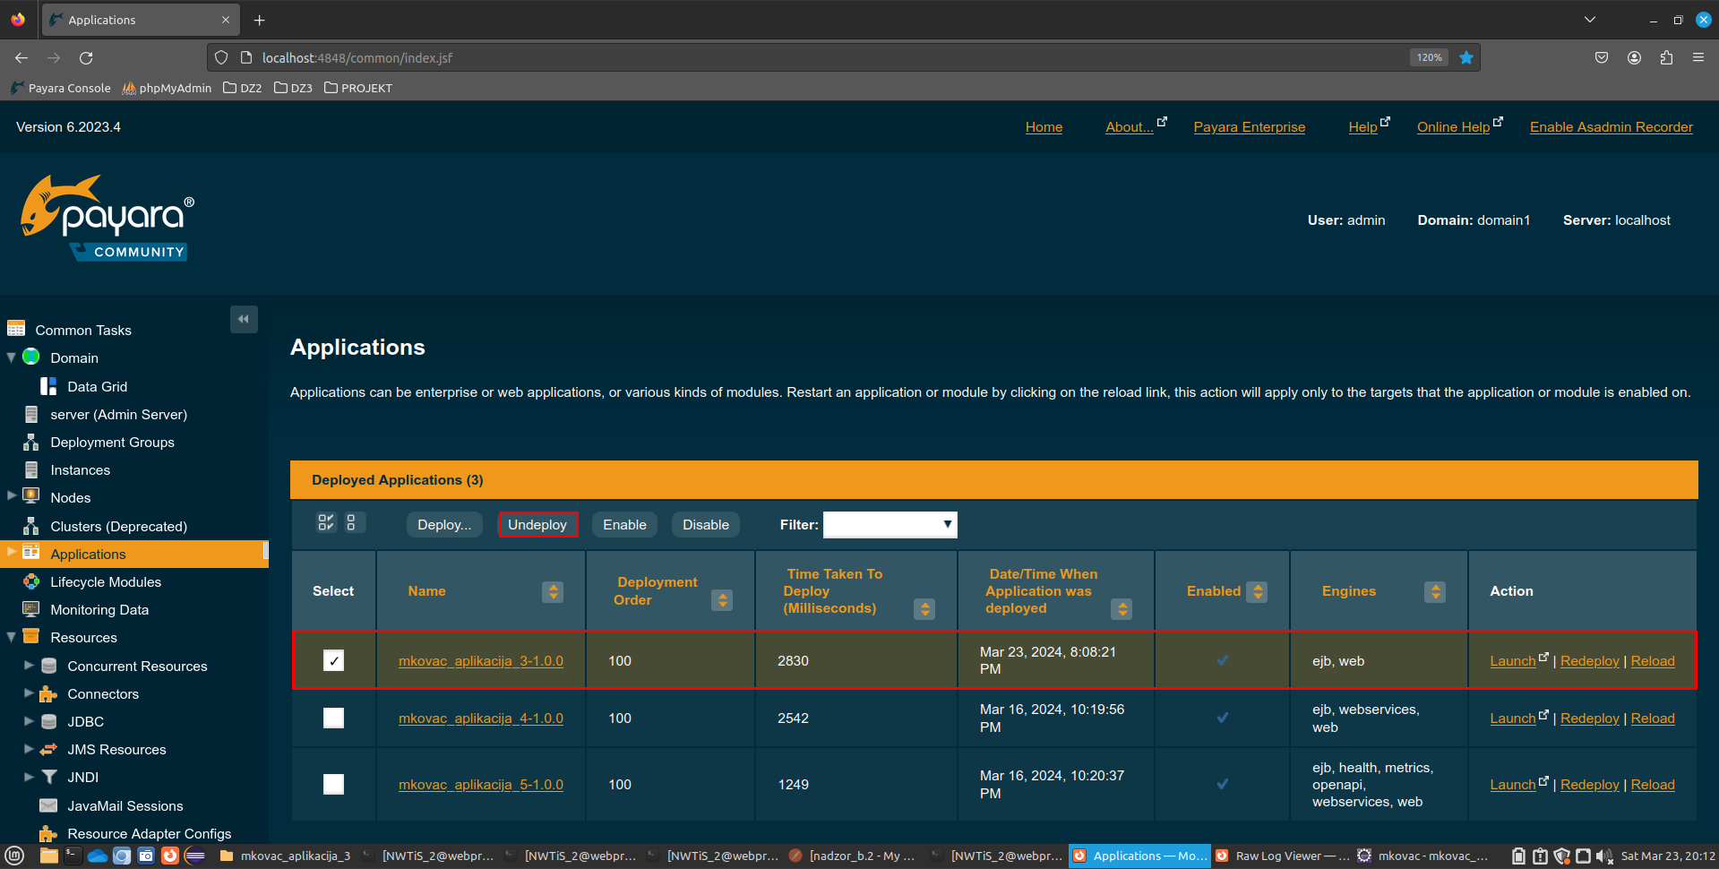The width and height of the screenshot is (1719, 869).
Task: Click the Undeploy button
Action: click(x=537, y=524)
